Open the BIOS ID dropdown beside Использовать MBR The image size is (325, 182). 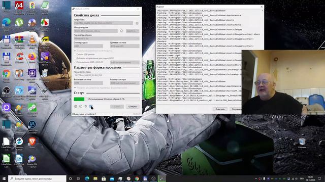pyautogui.click(x=125, y=62)
